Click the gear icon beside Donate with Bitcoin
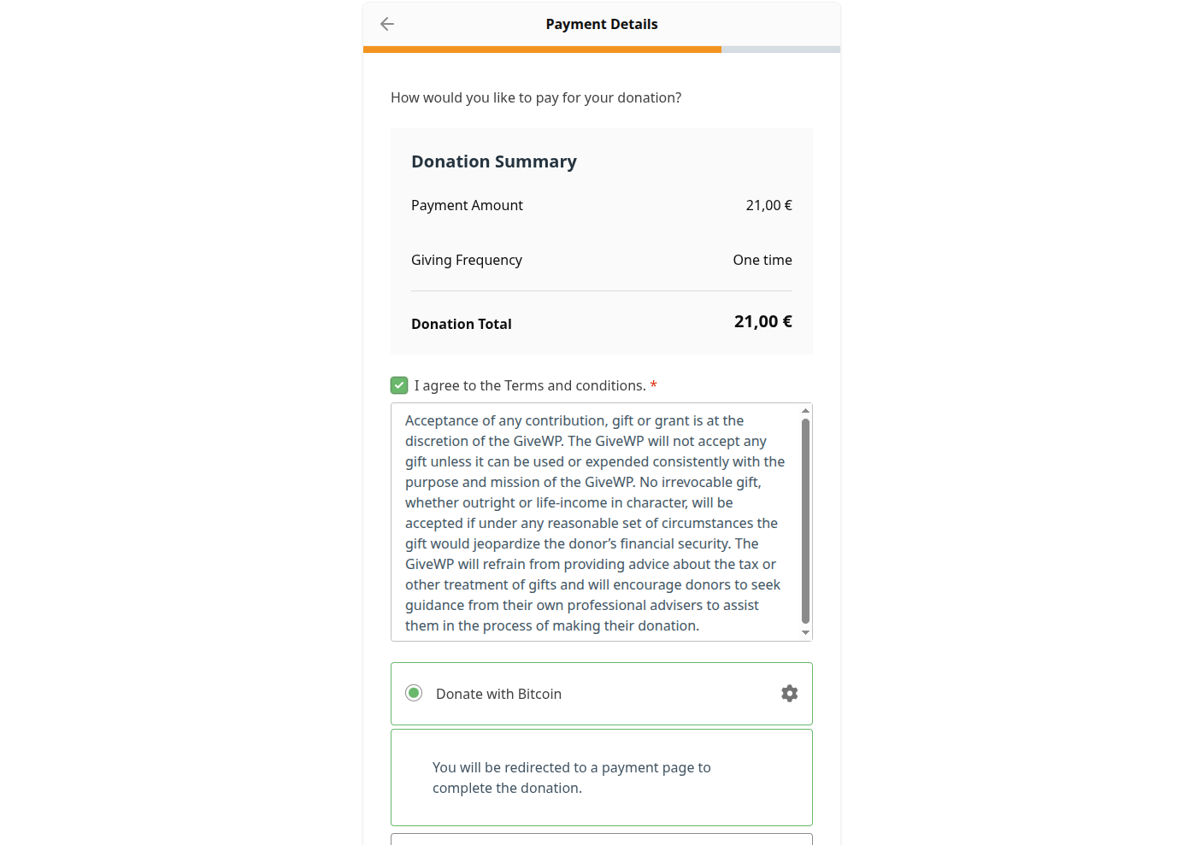Viewport: 1201px width, 845px height. [789, 693]
